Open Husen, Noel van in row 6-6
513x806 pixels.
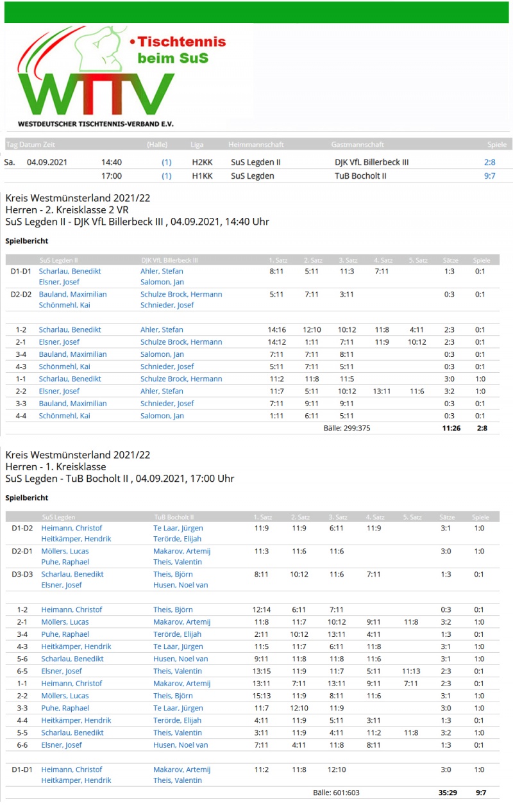coord(180,745)
